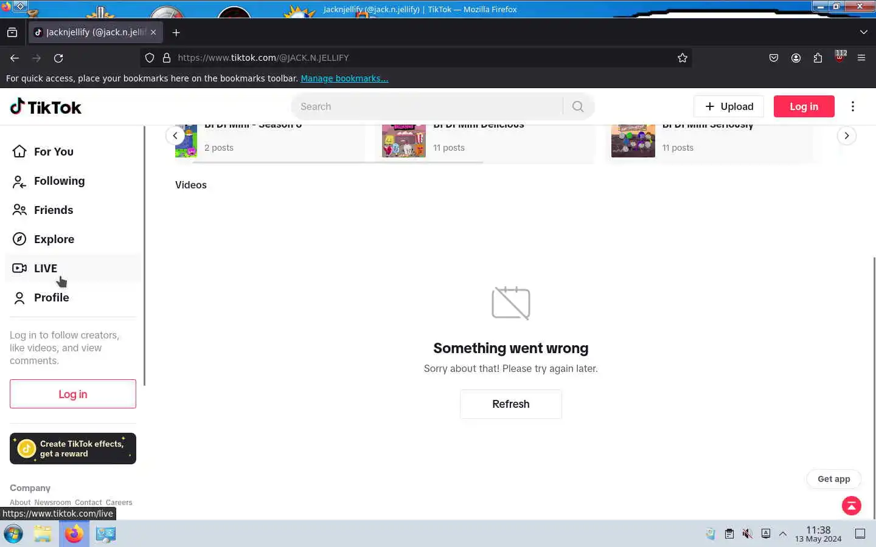Click the show desktop tray button

click(x=860, y=534)
